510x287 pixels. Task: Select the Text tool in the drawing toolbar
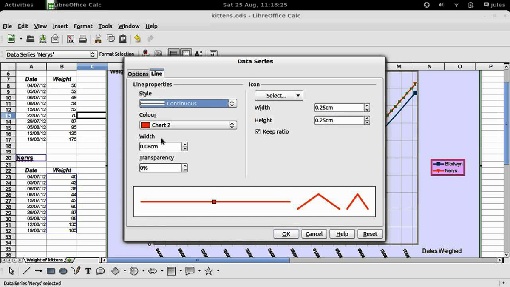point(88,271)
